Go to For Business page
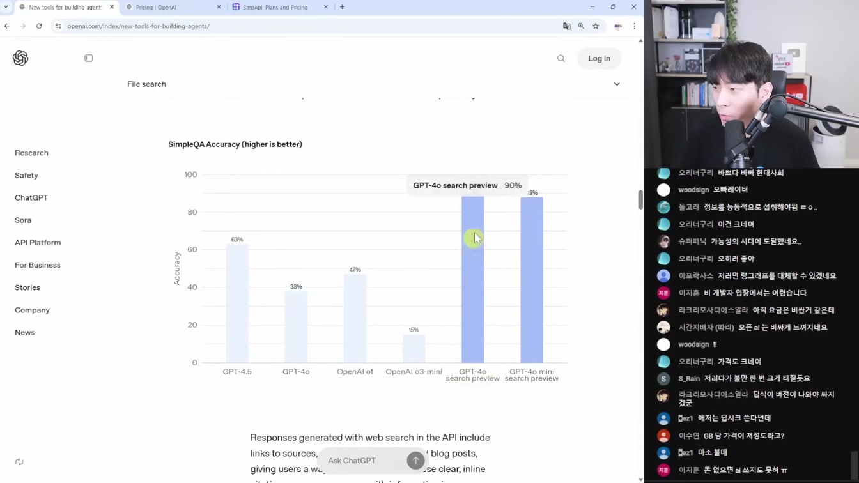This screenshot has height=483, width=859. 38,265
